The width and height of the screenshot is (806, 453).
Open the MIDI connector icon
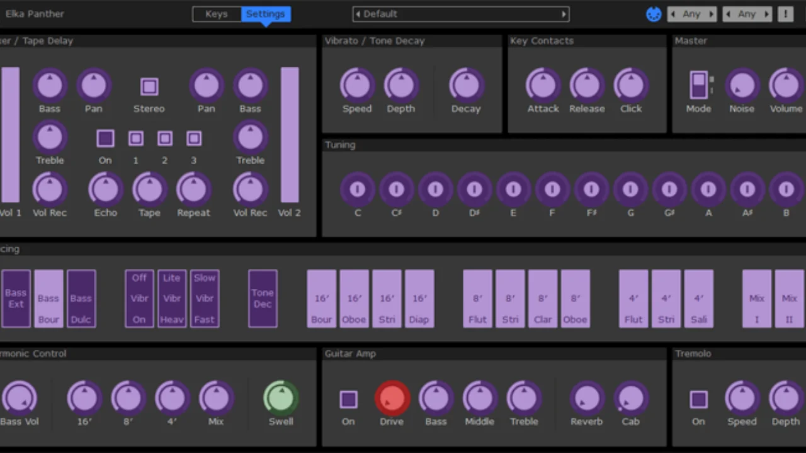(654, 14)
